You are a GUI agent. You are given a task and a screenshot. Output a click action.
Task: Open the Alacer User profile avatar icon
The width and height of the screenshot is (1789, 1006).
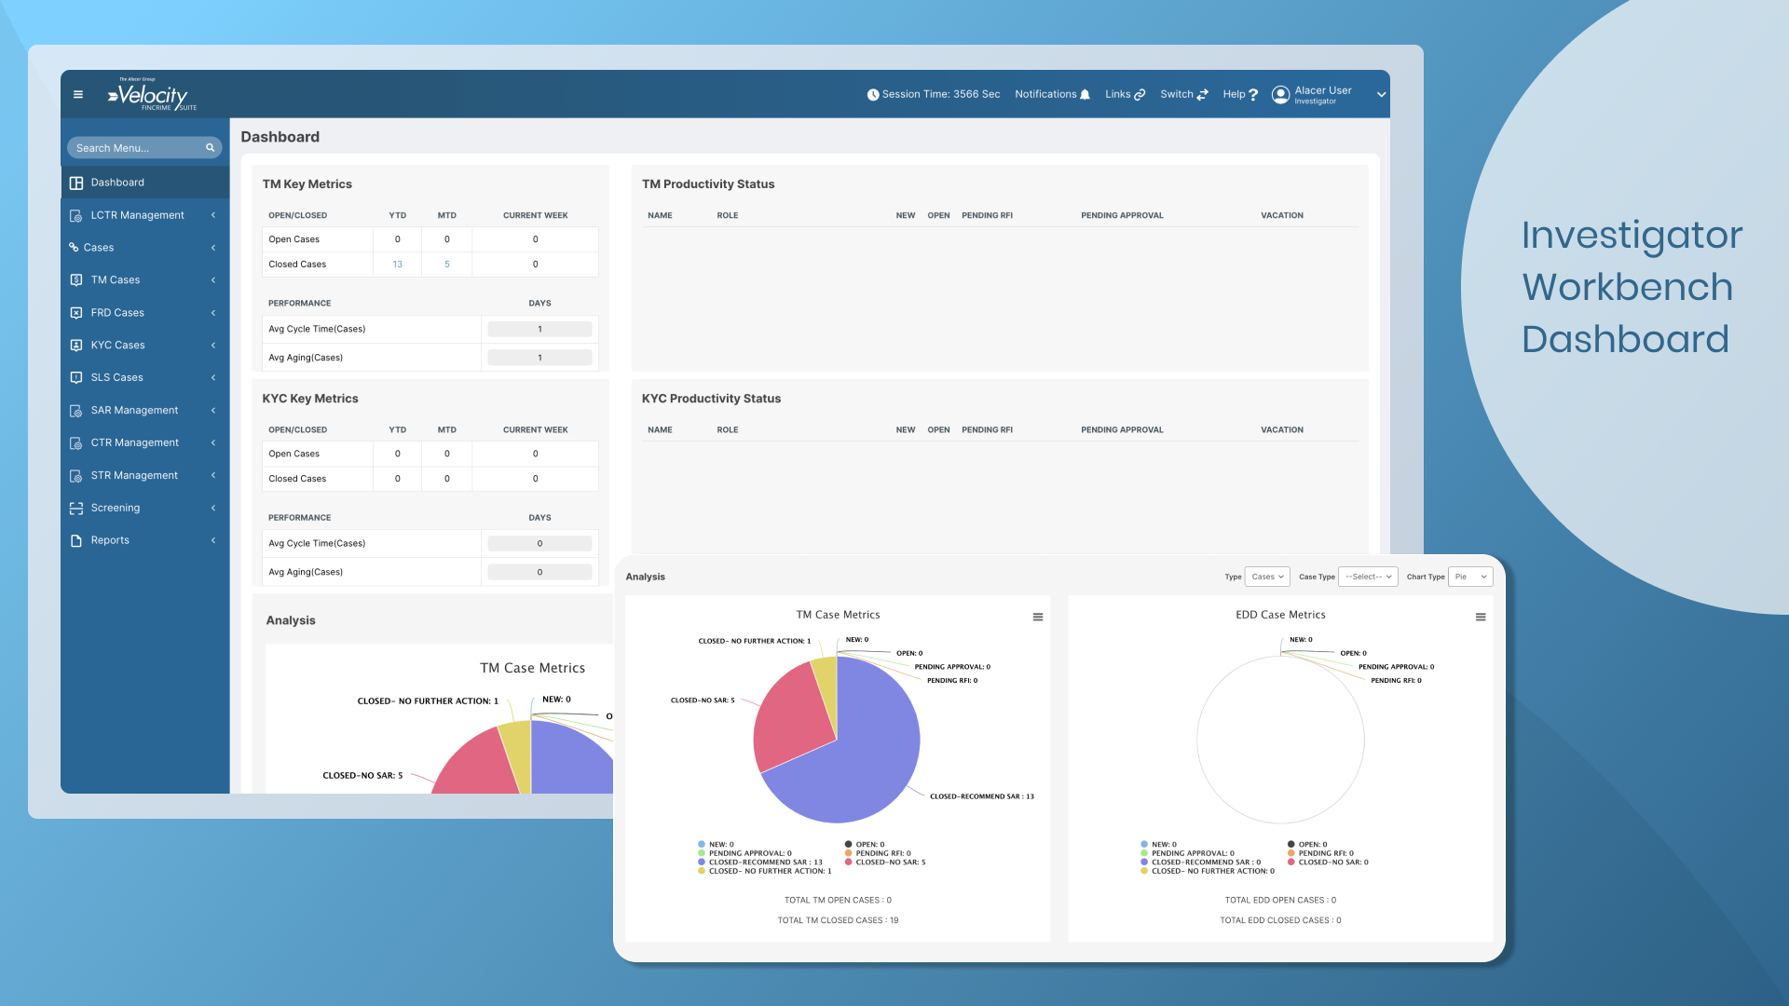[1280, 94]
